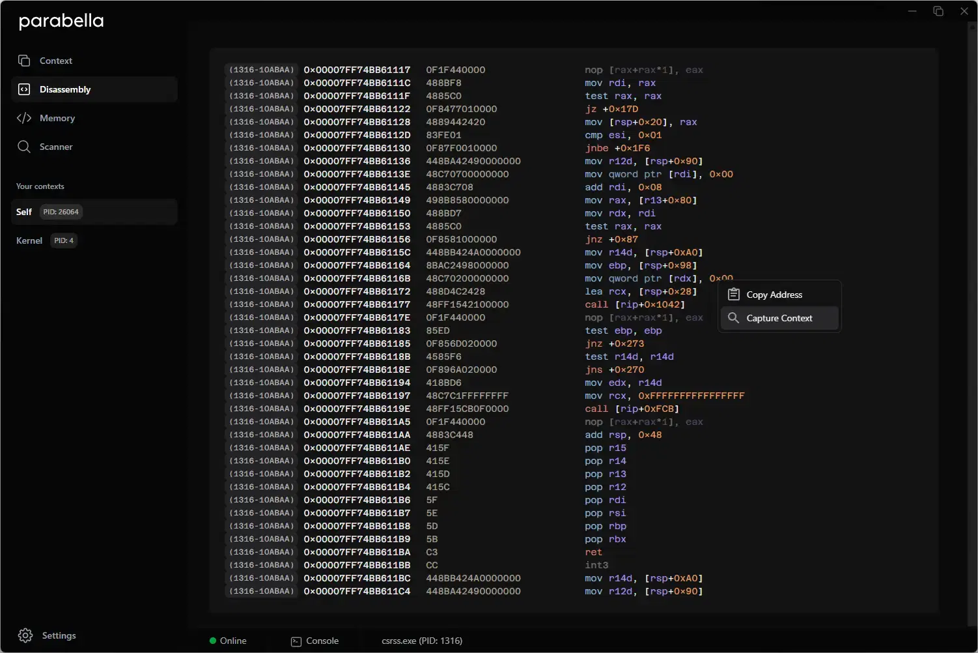Switch to the Kernel context
Screen dimensions: 978x653
(29, 240)
